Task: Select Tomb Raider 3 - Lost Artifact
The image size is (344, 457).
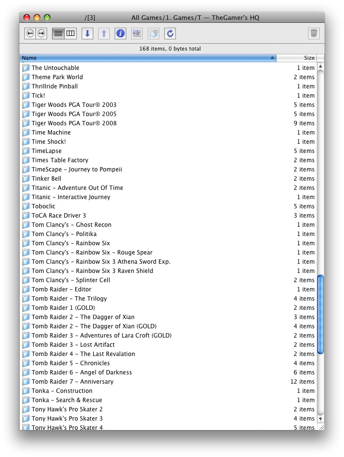Action: 73,345
